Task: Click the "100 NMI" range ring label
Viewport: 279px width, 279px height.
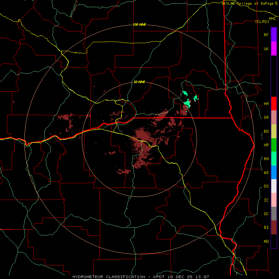Action: click(139, 24)
